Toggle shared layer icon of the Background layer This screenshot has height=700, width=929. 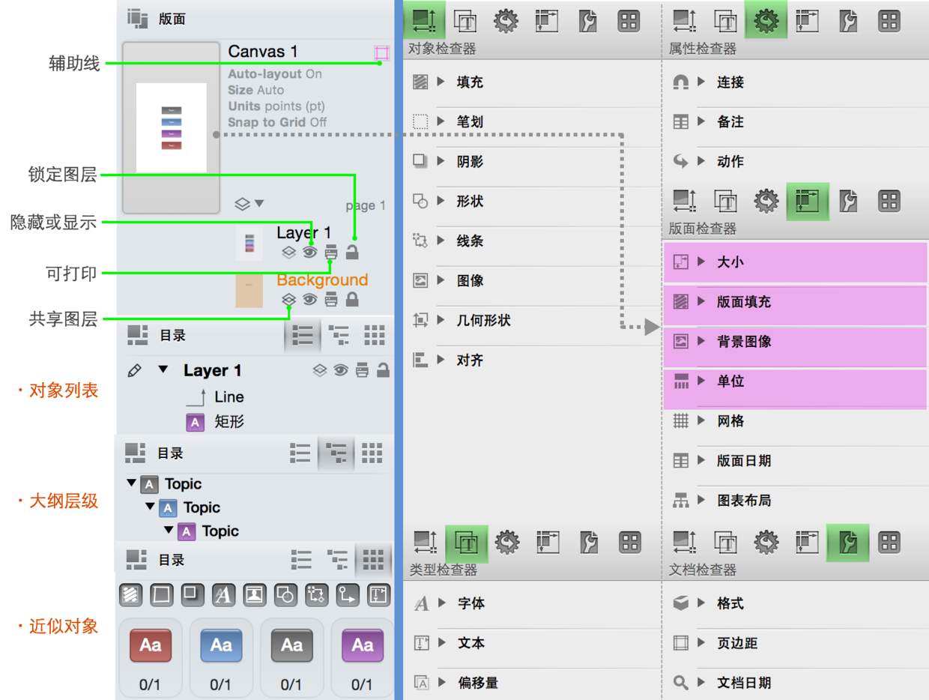pyautogui.click(x=289, y=300)
